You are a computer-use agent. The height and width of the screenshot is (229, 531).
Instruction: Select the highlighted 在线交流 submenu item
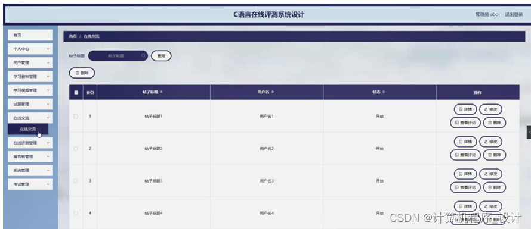click(28, 129)
